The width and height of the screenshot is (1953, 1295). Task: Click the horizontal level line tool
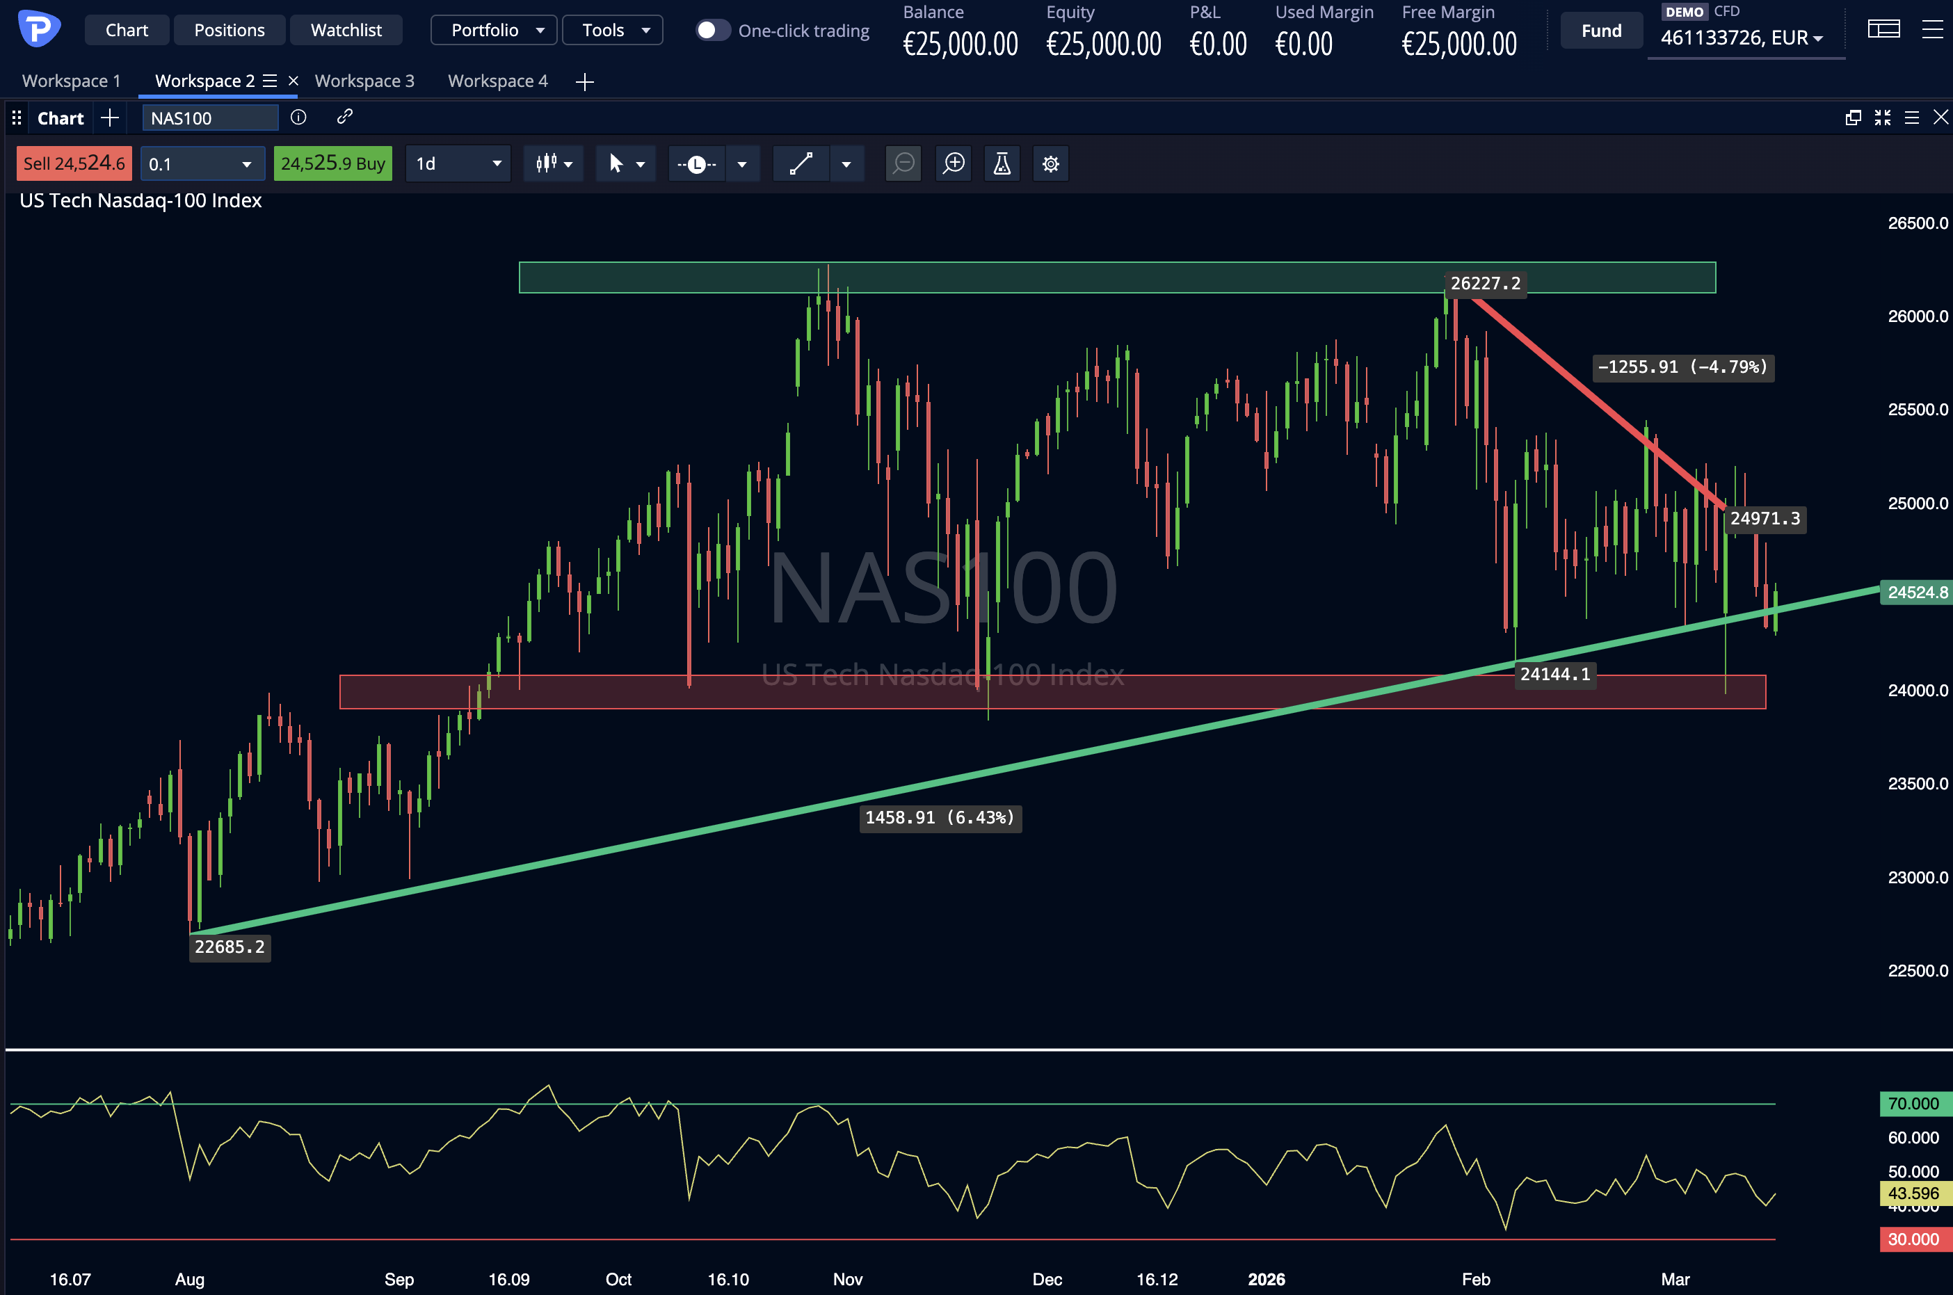pyautogui.click(x=697, y=163)
